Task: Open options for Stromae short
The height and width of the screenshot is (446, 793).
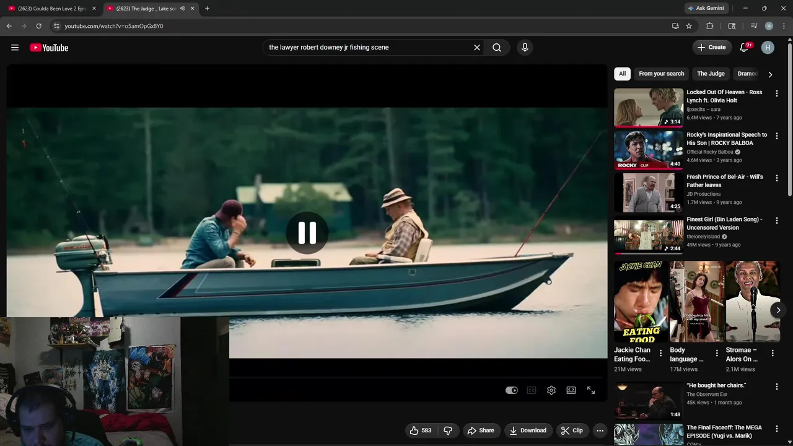Action: tap(773, 353)
